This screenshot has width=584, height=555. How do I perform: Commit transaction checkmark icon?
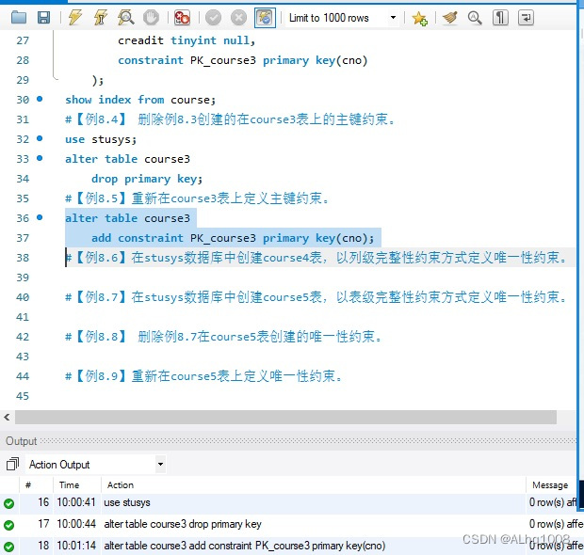(214, 18)
